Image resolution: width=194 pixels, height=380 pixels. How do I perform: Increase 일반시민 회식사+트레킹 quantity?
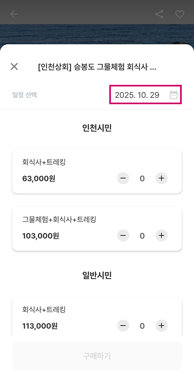(x=162, y=326)
